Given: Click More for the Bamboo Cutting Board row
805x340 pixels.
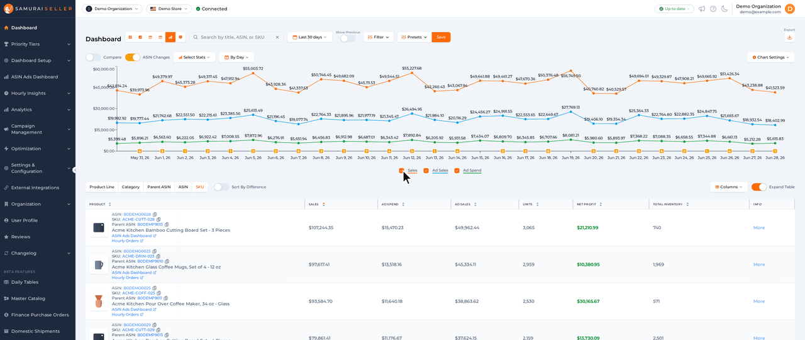Looking at the screenshot, I should 759,228.
